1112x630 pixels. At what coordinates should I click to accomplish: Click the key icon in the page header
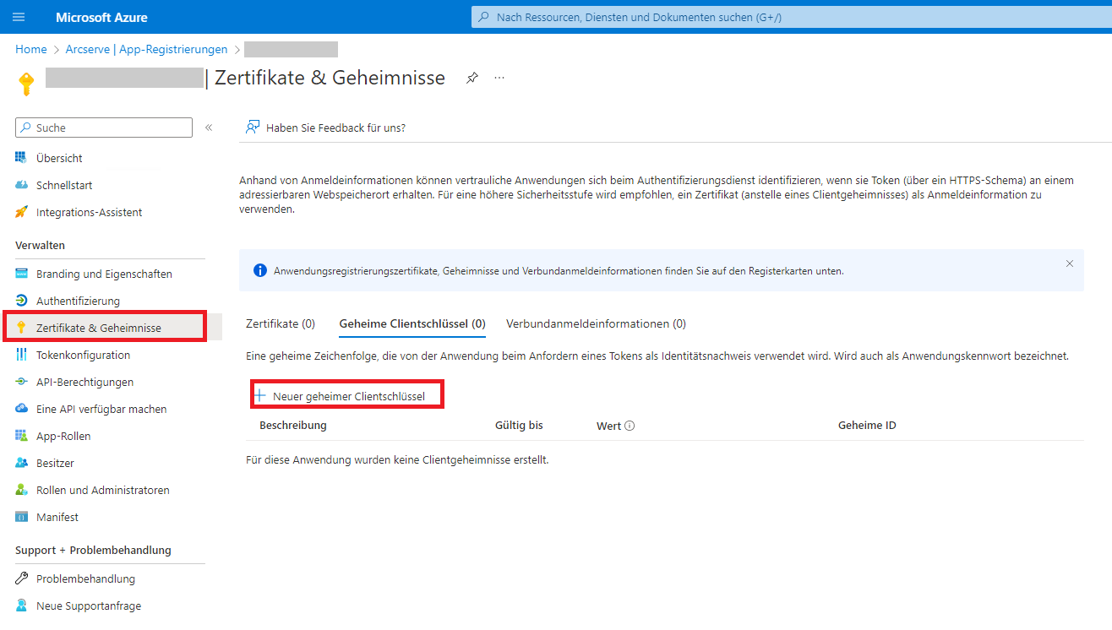click(26, 83)
